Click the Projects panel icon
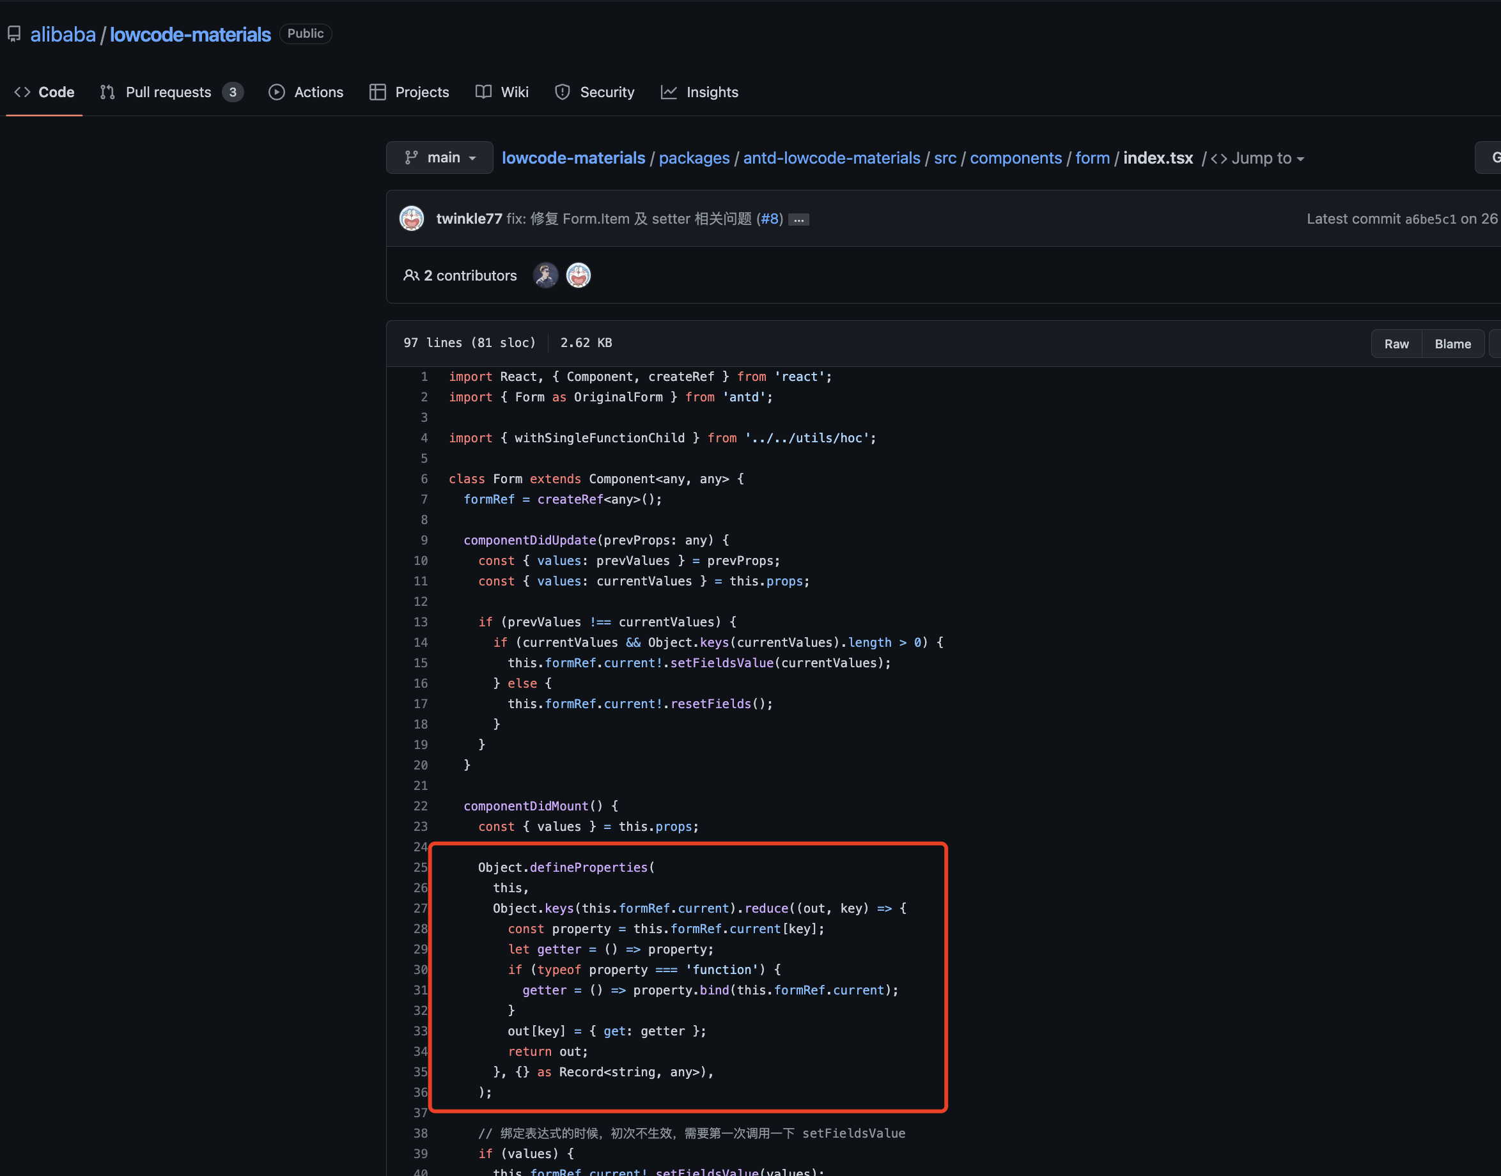1501x1176 pixels. 377,91
